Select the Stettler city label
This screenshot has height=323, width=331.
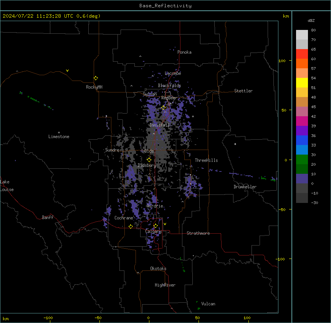[243, 91]
